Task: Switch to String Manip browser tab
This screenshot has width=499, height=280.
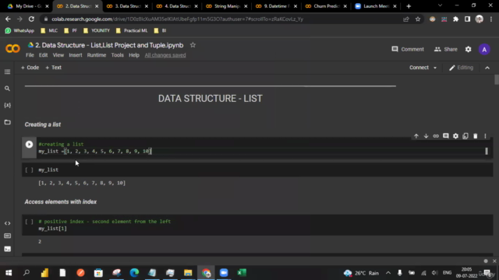Action: tap(227, 6)
